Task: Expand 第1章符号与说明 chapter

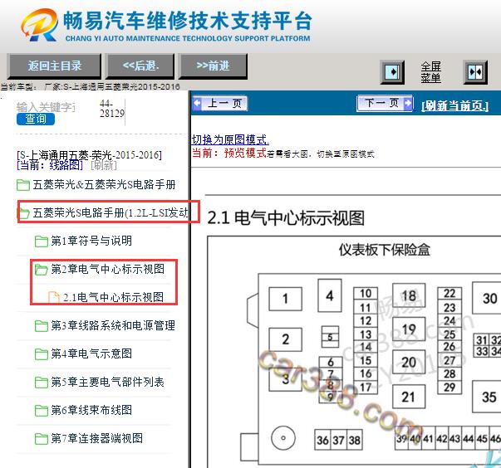Action: (x=91, y=241)
